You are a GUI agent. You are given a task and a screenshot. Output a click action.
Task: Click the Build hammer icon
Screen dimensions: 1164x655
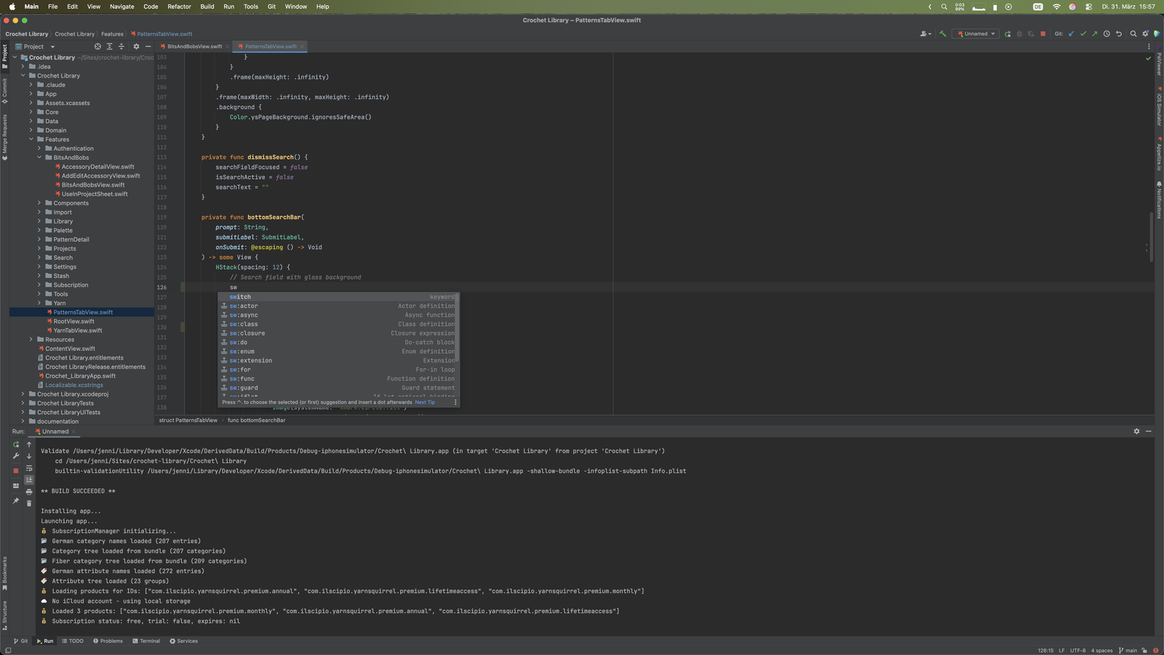943,33
